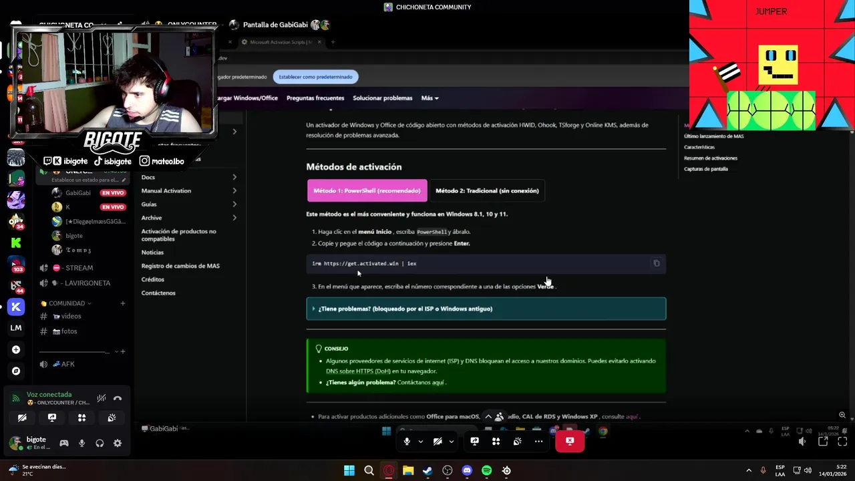Viewport: 855px width, 481px height.
Task: Open camera options arrow in stream control bar
Action: [452, 442]
